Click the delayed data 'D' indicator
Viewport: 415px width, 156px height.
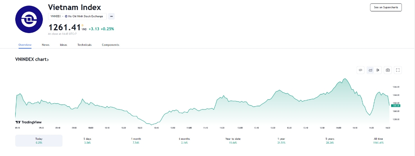(x=82, y=25)
